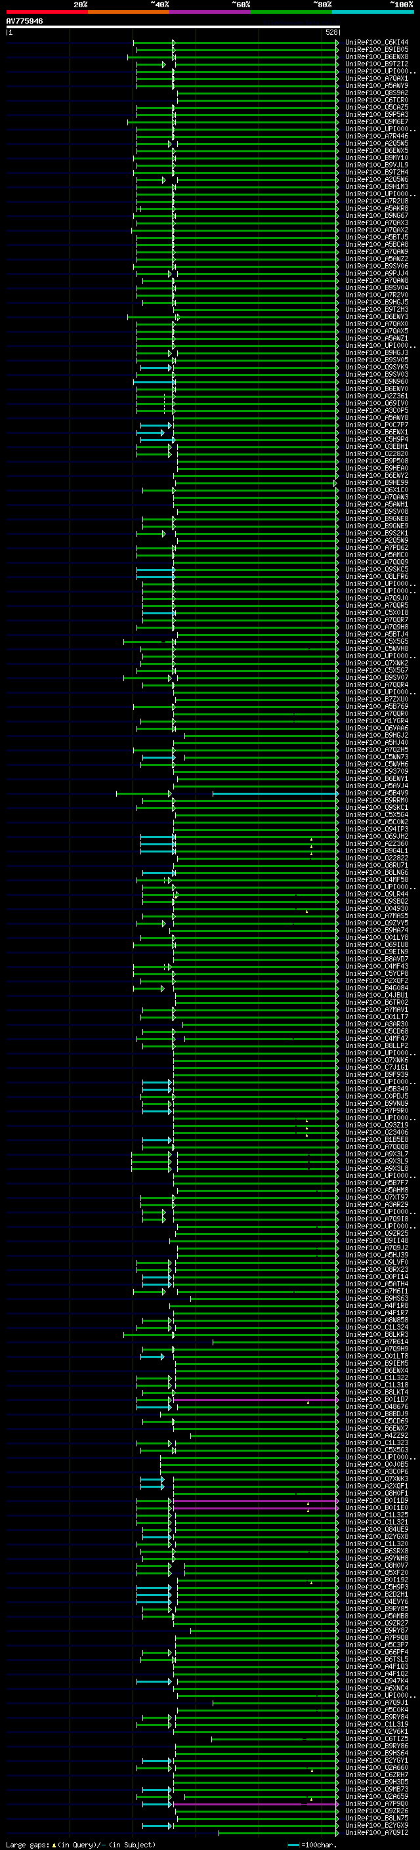Select label UniRef100_A2Q5W5
This screenshot has height=1850, width=420.
(377, 143)
